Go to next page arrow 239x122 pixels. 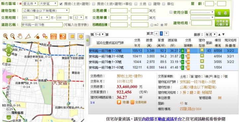click(166, 34)
